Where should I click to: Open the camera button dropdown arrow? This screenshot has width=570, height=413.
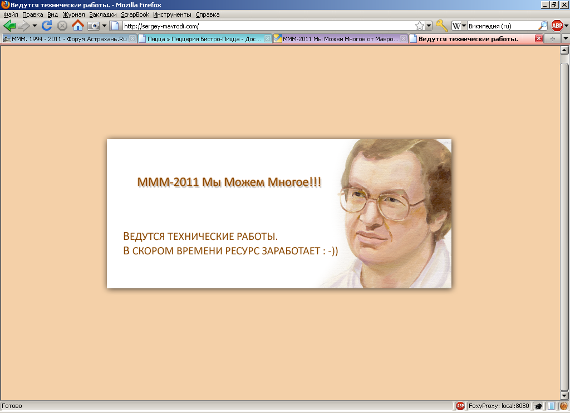(x=104, y=26)
